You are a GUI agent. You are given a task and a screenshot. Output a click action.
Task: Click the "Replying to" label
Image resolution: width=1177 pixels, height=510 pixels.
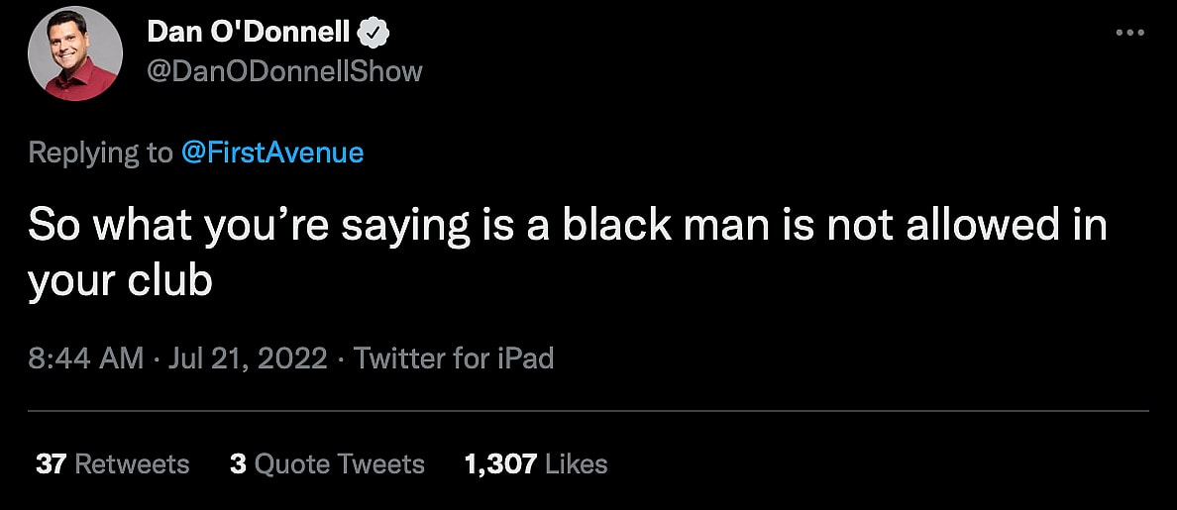coord(99,153)
